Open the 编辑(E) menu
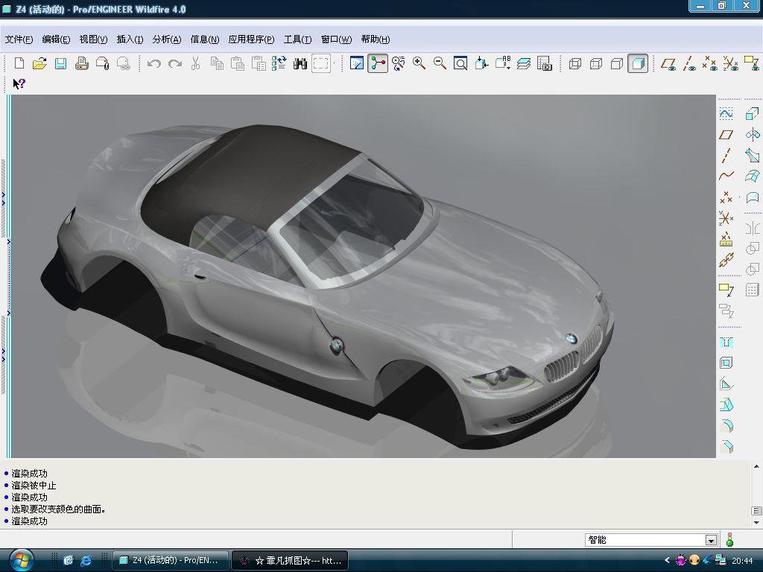 (56, 39)
